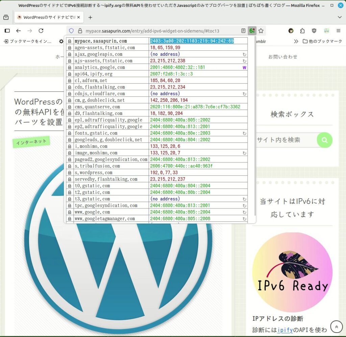Viewport: 346px width, 337px height.
Task: Open the sidebar toggle icon
Action: [x=7, y=31]
